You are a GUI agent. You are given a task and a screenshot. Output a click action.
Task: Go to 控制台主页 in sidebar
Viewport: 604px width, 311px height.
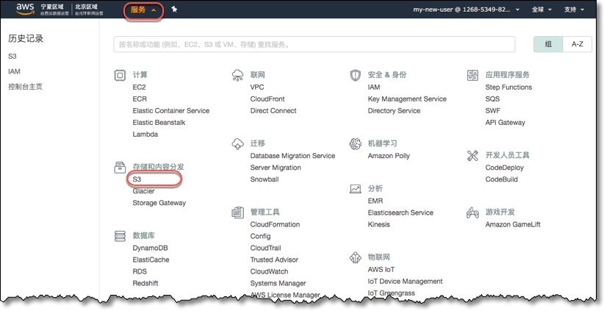point(26,87)
